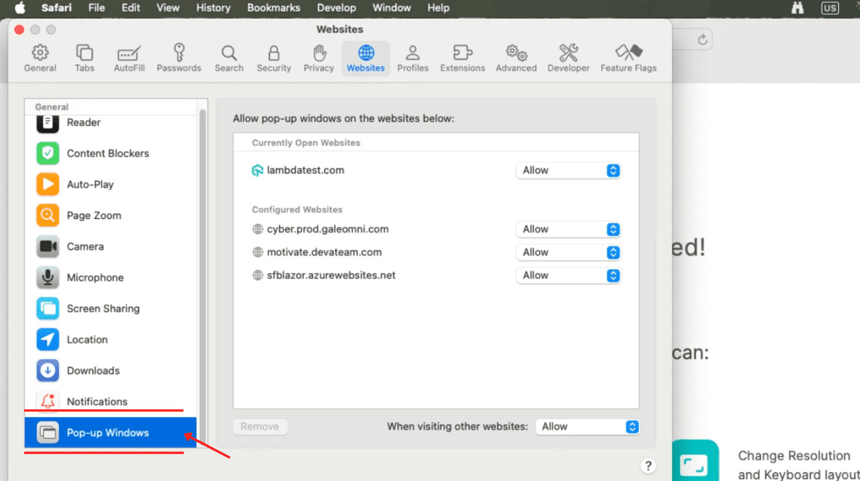
Task: Select Location in the sidebar
Action: click(x=111, y=340)
